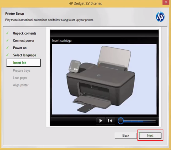The image size is (171, 150).
Task: Click the animation timeline track
Action: (x=140, y=121)
